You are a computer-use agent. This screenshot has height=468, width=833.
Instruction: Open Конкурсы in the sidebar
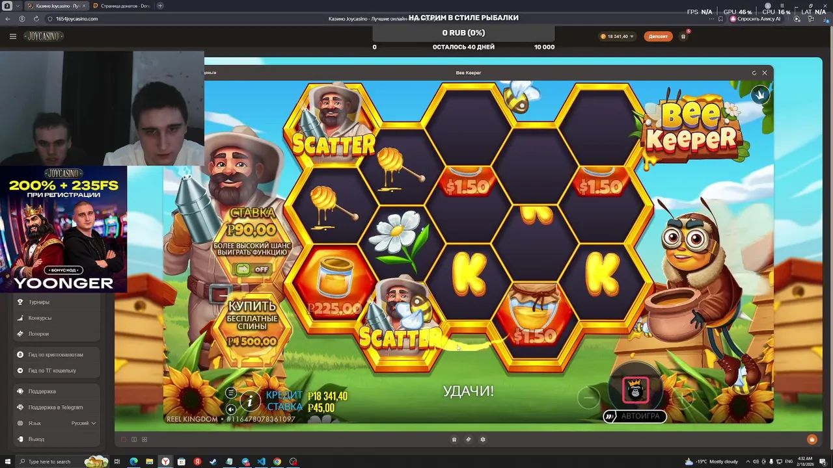pos(40,318)
